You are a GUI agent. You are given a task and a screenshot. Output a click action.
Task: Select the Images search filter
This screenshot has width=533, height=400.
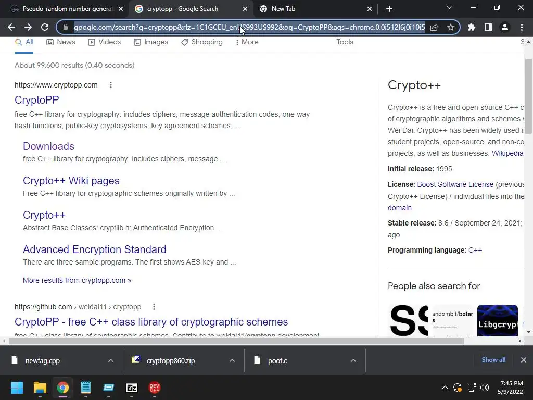[151, 42]
